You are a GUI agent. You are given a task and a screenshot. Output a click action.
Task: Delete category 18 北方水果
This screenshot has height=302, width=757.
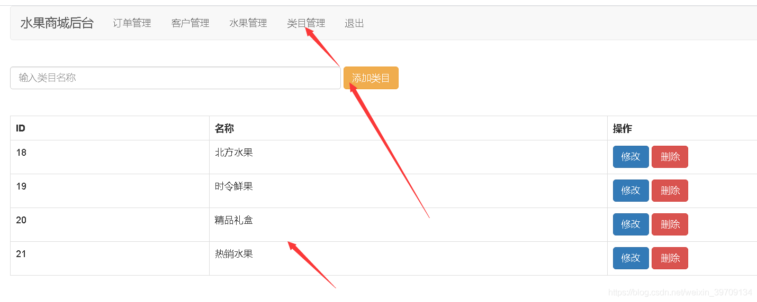(670, 157)
